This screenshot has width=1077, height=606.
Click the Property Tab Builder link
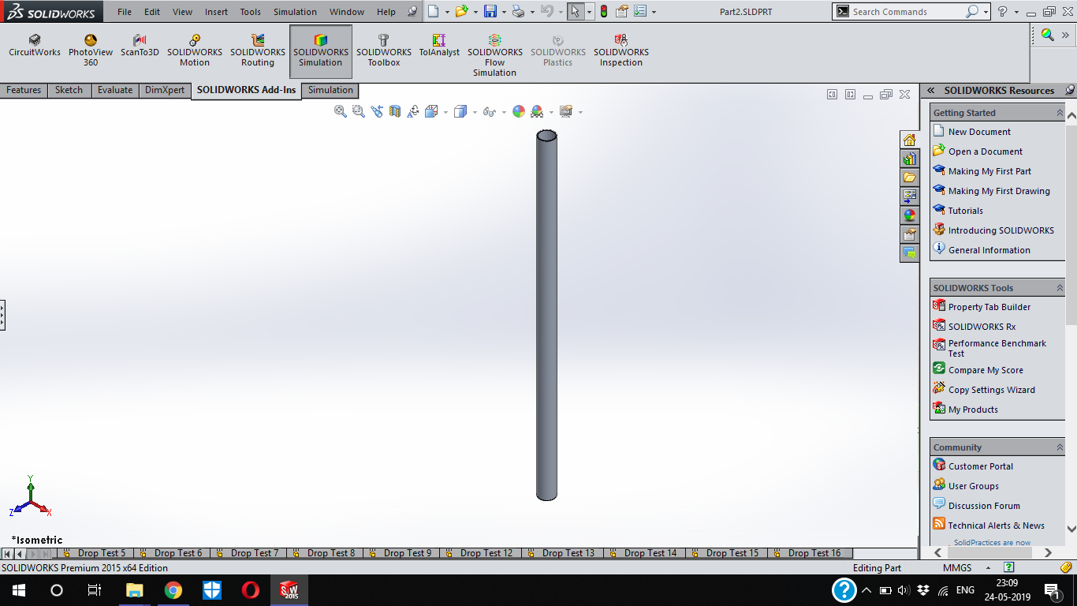(989, 307)
